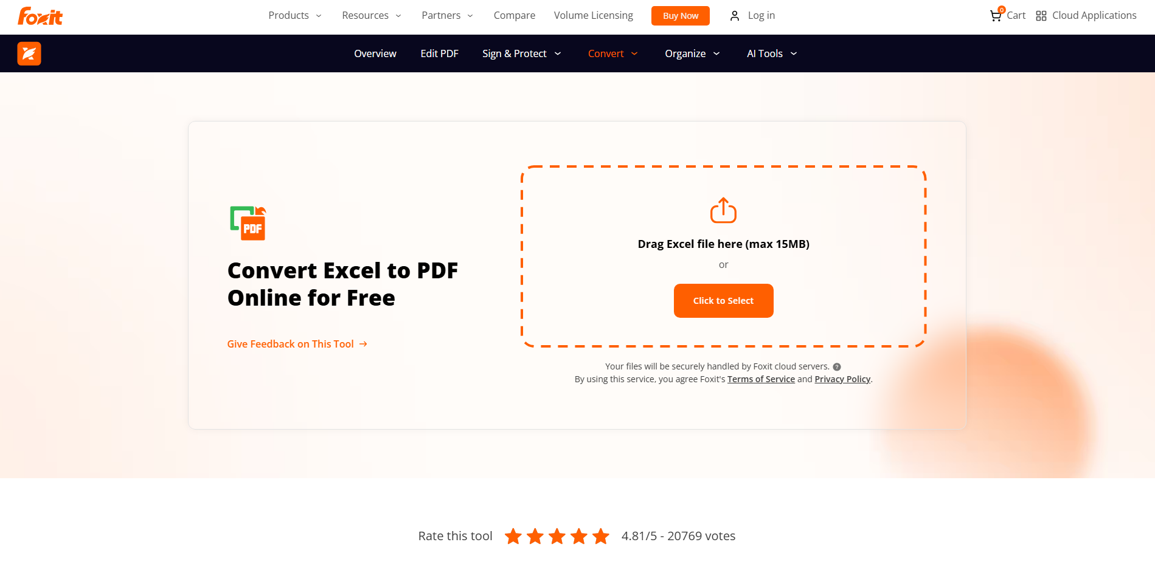Rate the tool one star

pos(513,536)
